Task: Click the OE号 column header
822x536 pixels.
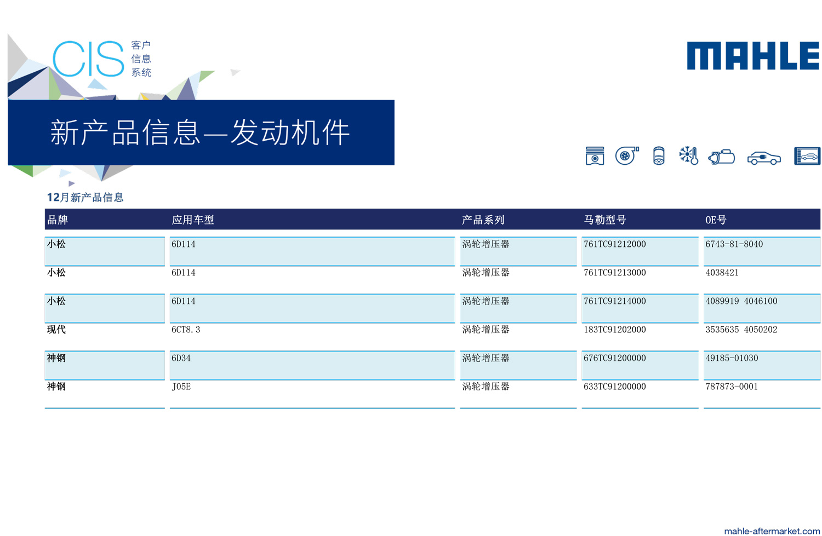Action: click(716, 220)
